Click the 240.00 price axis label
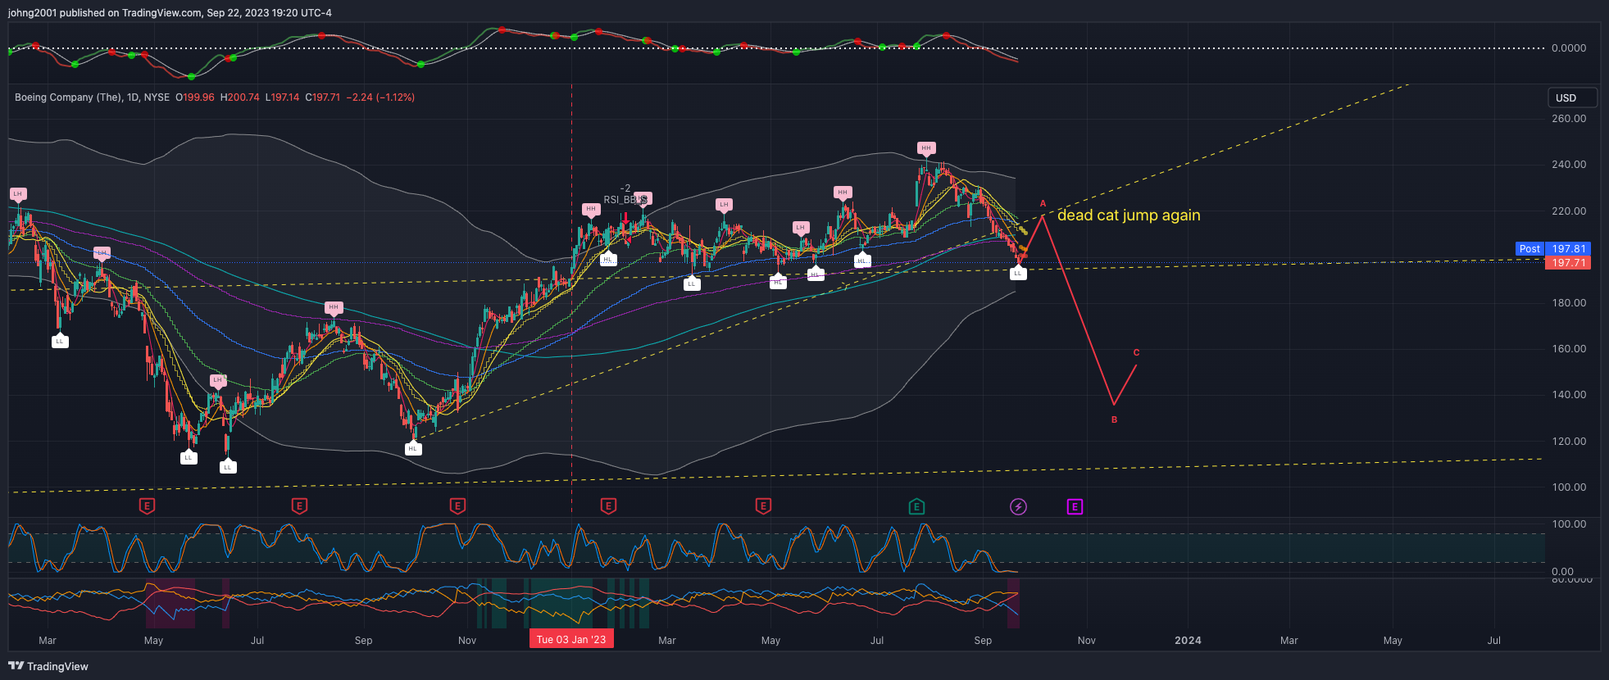The height and width of the screenshot is (680, 1609). click(1569, 164)
